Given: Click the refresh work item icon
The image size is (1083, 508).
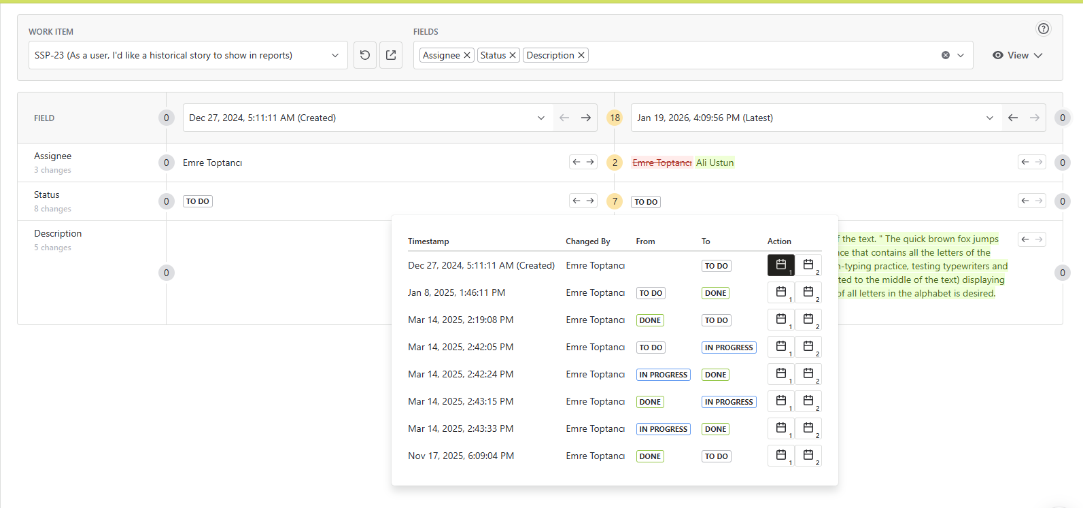Looking at the screenshot, I should pyautogui.click(x=365, y=55).
